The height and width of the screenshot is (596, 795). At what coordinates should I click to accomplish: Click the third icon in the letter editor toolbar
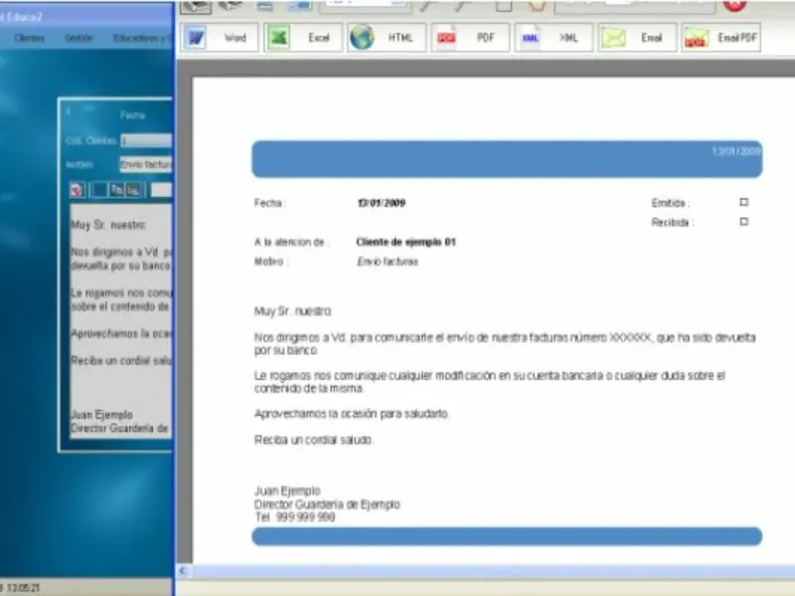tap(117, 190)
